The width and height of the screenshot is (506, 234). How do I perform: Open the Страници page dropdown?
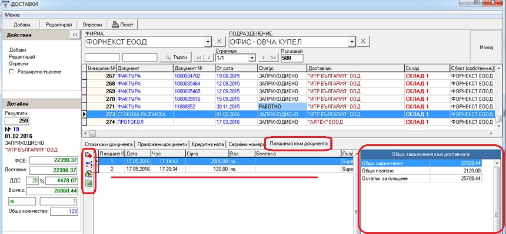pyautogui.click(x=252, y=58)
